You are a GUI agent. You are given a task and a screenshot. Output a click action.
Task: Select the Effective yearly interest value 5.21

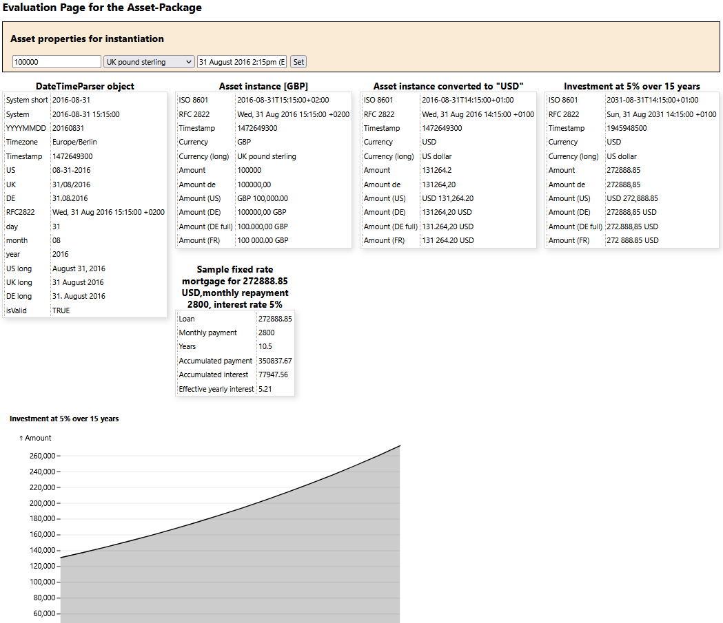point(265,389)
